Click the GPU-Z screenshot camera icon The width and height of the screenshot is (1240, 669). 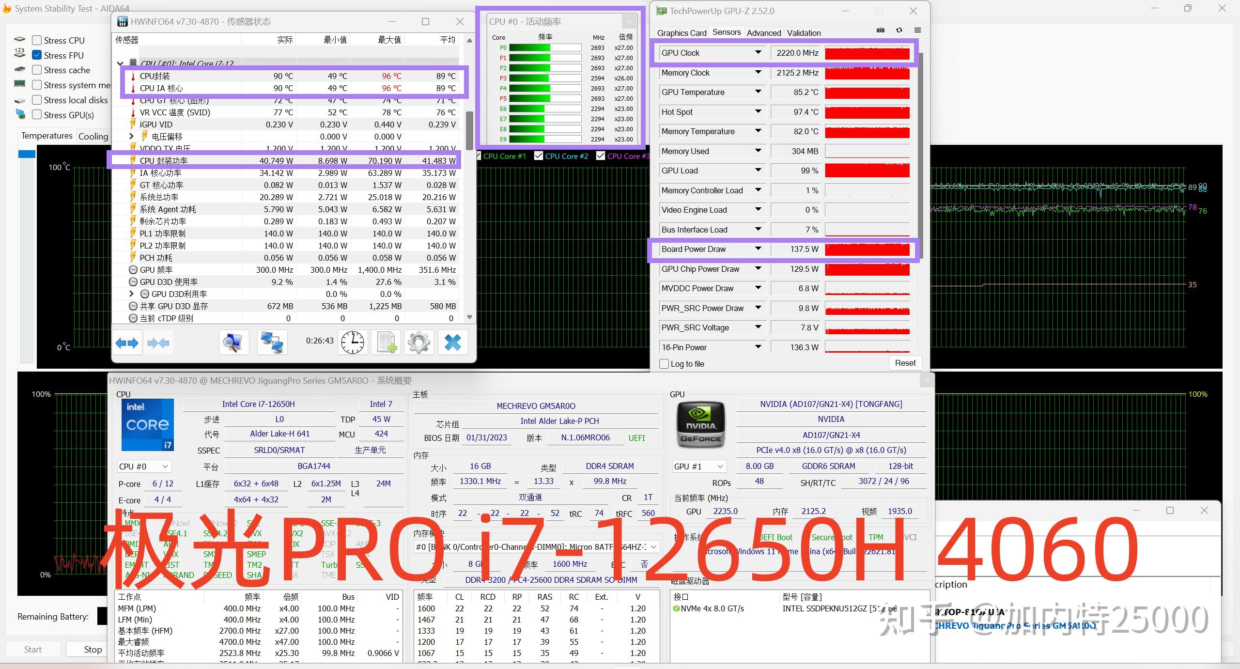click(880, 30)
